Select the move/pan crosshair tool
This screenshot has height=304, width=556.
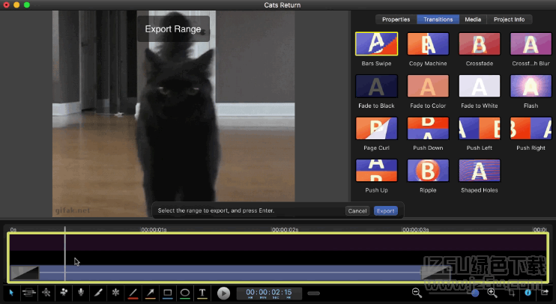tap(46, 293)
